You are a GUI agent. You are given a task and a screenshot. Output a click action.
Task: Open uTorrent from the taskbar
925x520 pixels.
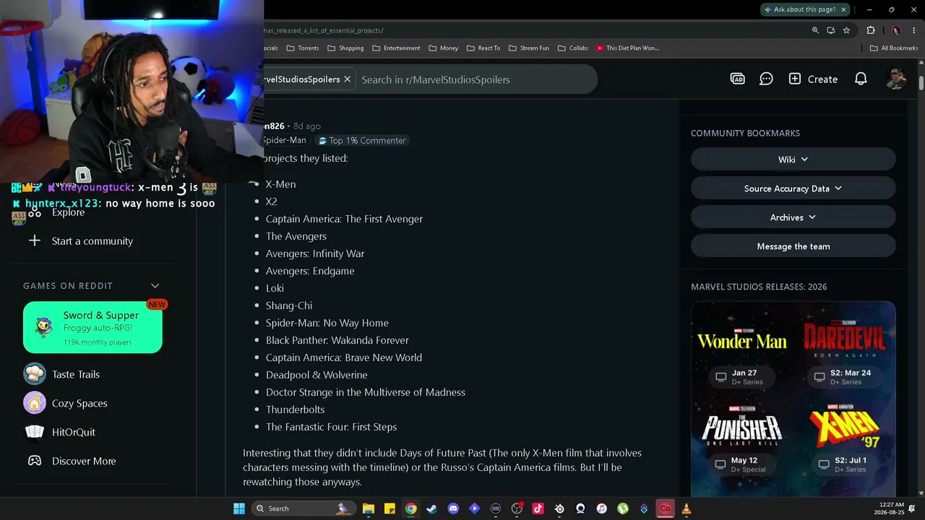(x=623, y=508)
